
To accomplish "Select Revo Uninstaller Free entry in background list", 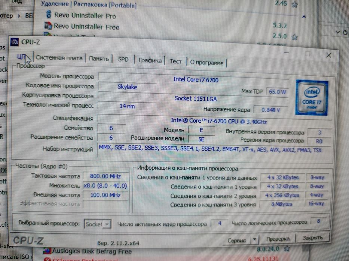I will pos(86,26).
